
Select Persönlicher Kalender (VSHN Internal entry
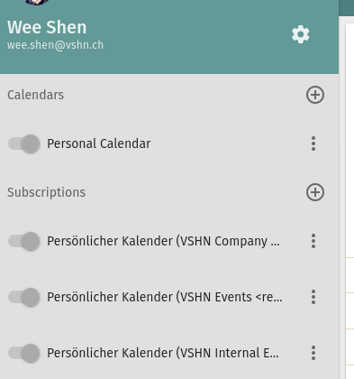(x=163, y=353)
